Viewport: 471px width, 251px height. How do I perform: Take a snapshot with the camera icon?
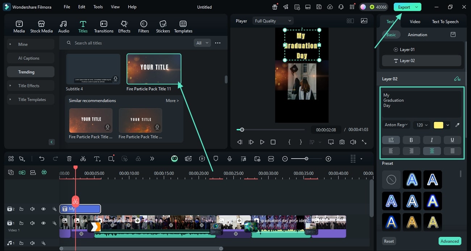(x=342, y=142)
